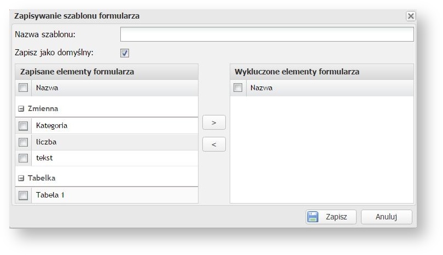Select all saved form elements checkbox
Viewport: 443px width, 255px height.
[x=23, y=88]
